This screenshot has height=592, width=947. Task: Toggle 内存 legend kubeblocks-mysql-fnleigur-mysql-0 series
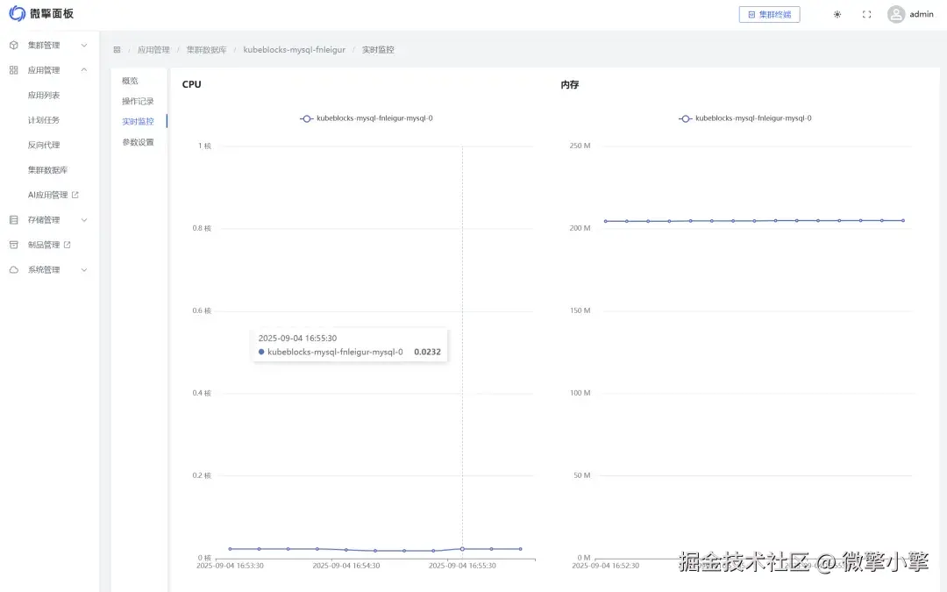(745, 118)
